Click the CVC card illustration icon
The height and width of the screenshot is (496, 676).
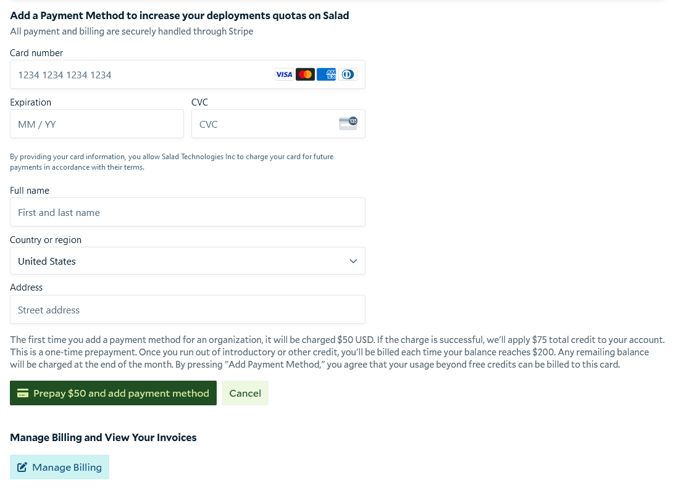(349, 123)
